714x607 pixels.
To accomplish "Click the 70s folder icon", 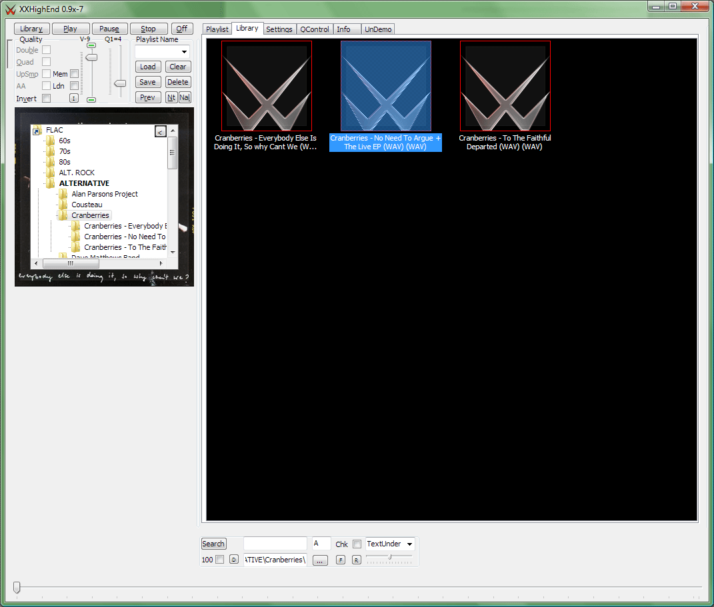I will click(x=51, y=151).
